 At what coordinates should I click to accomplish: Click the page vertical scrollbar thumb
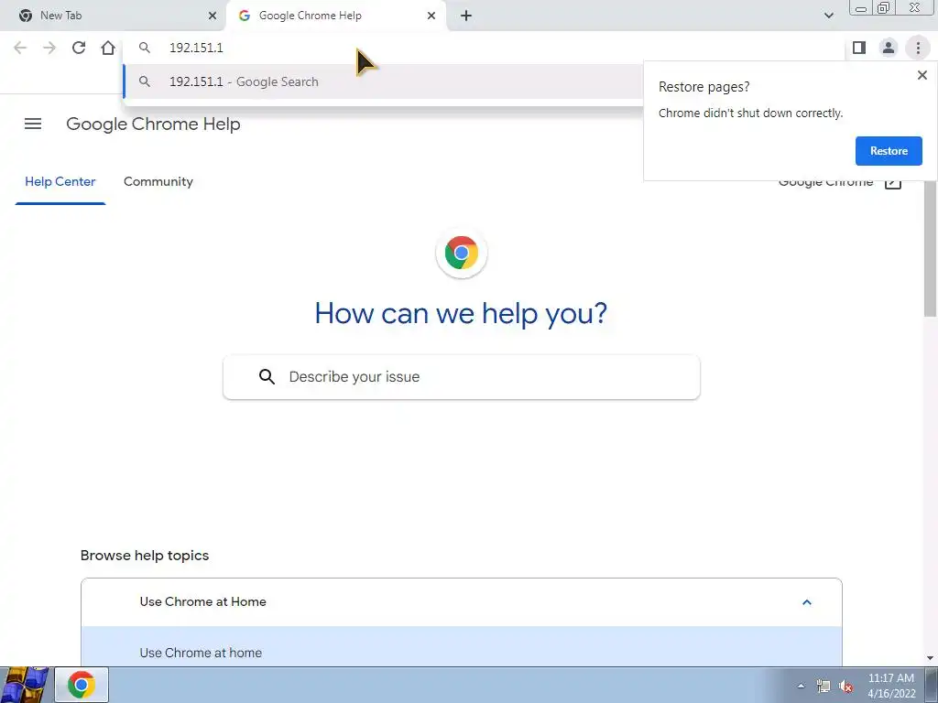(931, 248)
